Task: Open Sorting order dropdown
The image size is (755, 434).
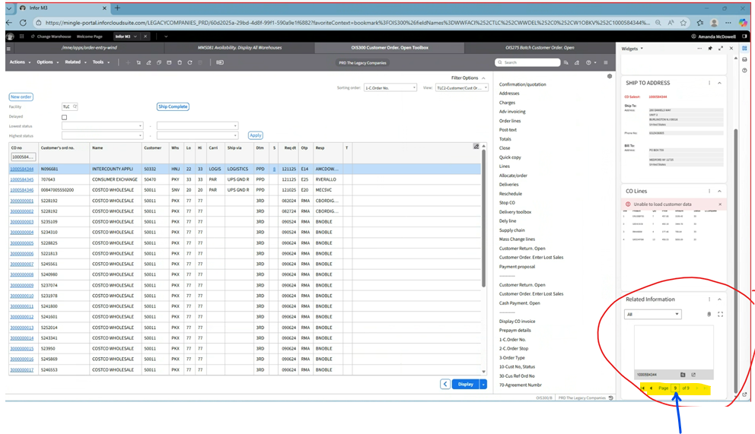Action: point(390,88)
